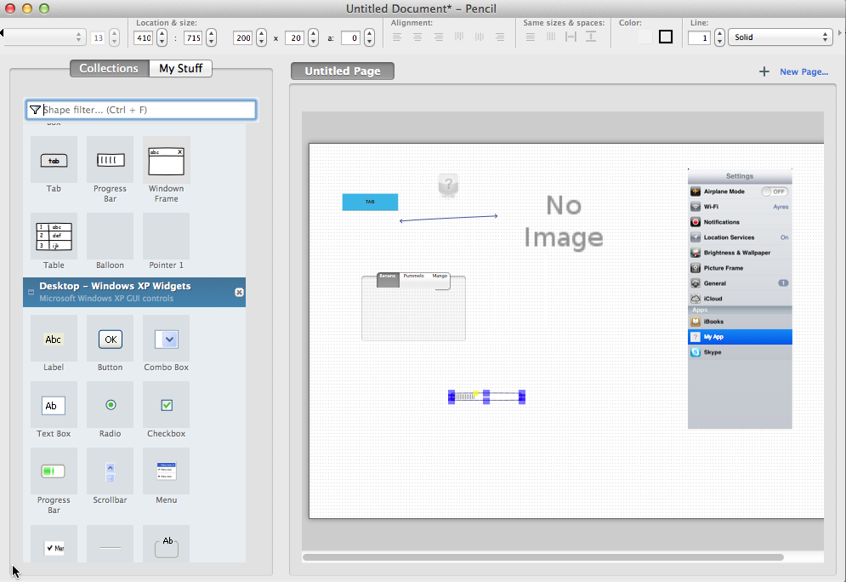Click the height 20 stepper arrows

click(x=313, y=37)
